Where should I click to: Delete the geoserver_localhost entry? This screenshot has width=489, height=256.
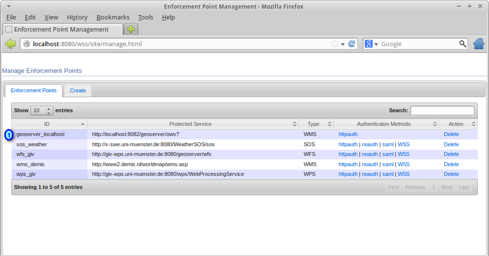tap(451, 134)
